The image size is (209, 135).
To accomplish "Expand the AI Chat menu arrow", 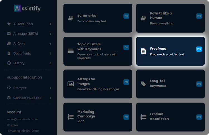I will [50, 44].
